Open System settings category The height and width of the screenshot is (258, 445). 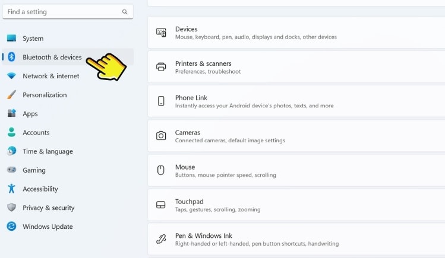point(68,38)
